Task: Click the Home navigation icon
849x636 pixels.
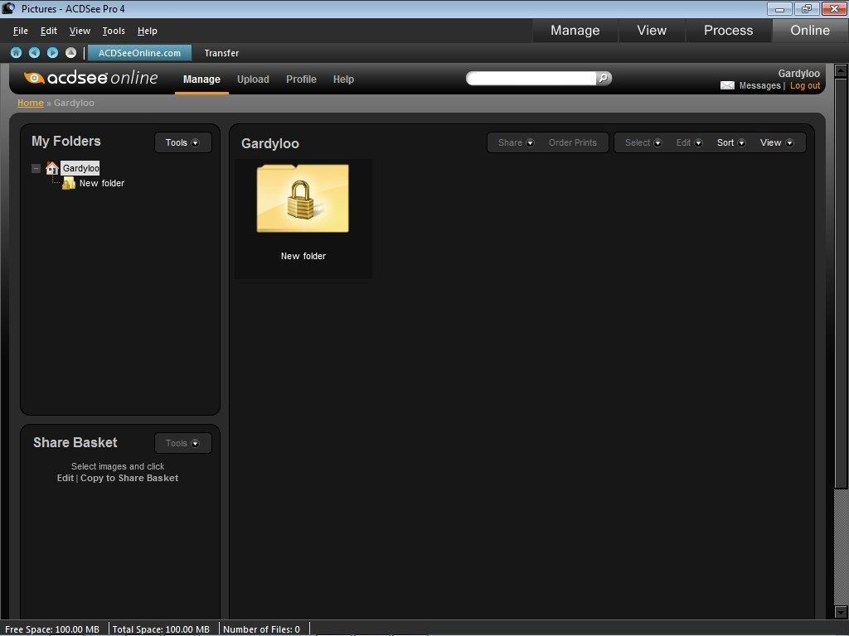Action: [16, 52]
